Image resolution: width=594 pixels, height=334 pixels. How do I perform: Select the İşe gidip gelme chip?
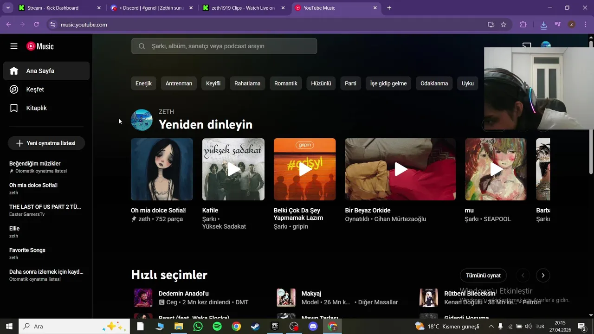(388, 83)
